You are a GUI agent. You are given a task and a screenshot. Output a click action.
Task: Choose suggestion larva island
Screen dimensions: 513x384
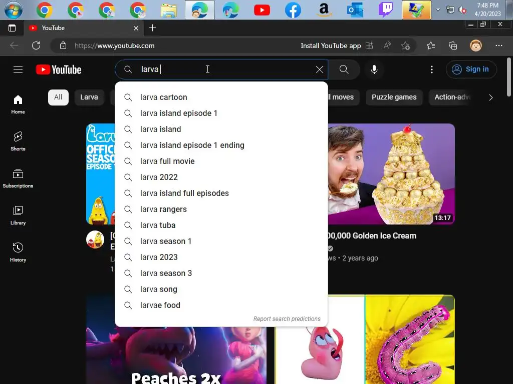(x=221, y=129)
